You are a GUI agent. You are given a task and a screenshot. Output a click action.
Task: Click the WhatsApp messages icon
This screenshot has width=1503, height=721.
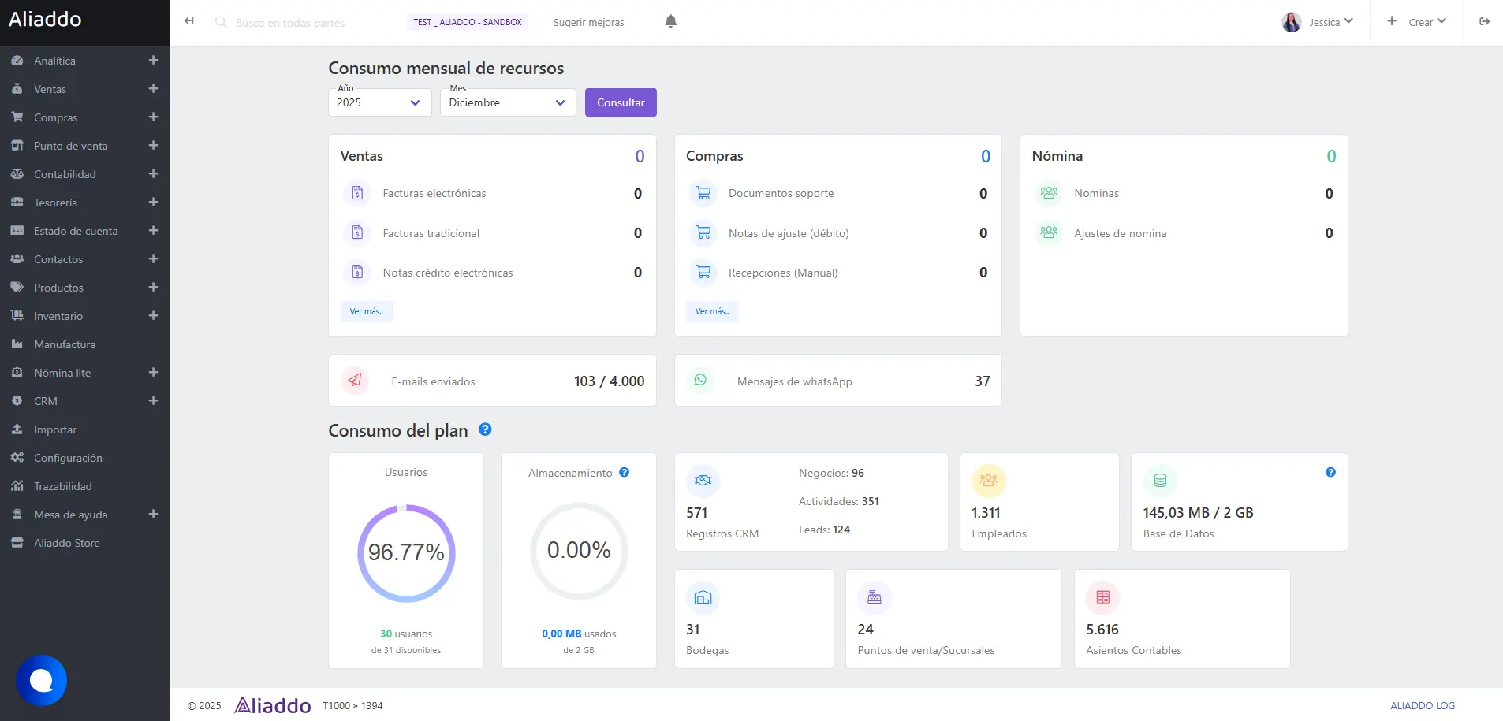click(x=700, y=381)
